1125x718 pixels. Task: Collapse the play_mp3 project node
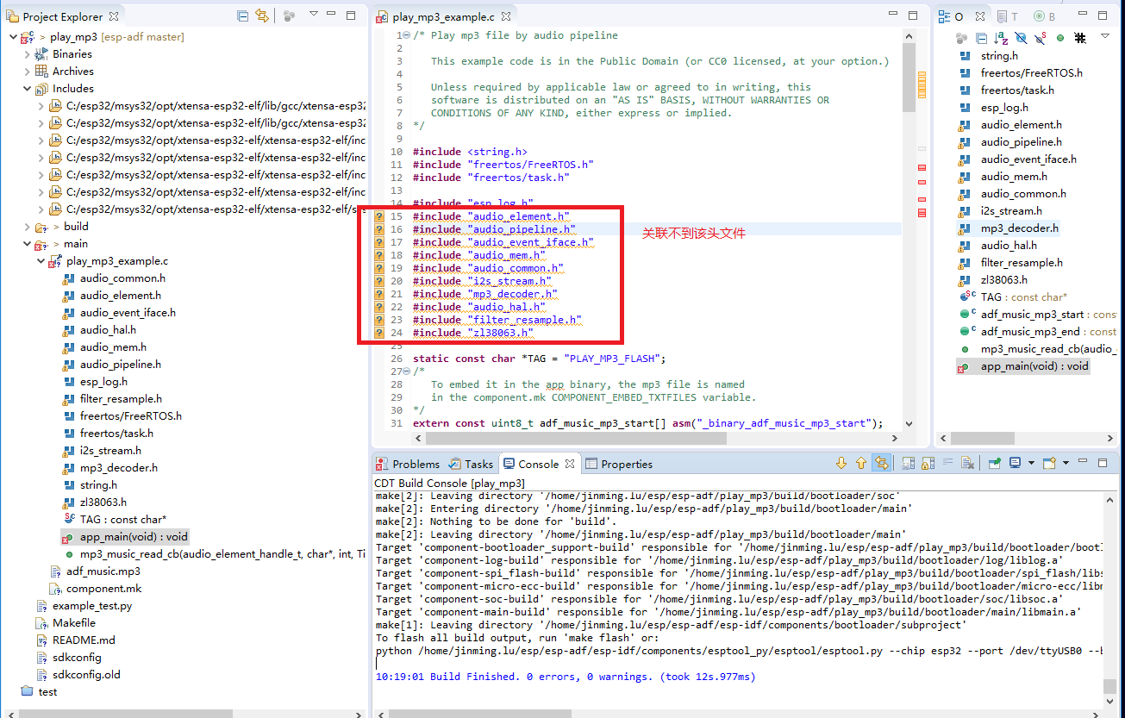(13, 37)
